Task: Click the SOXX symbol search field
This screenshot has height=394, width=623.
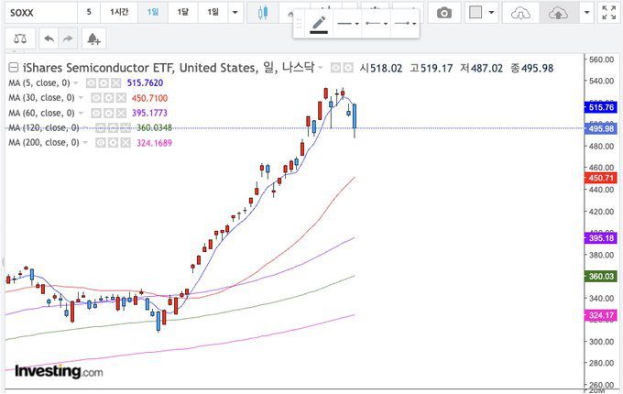Action: point(41,13)
